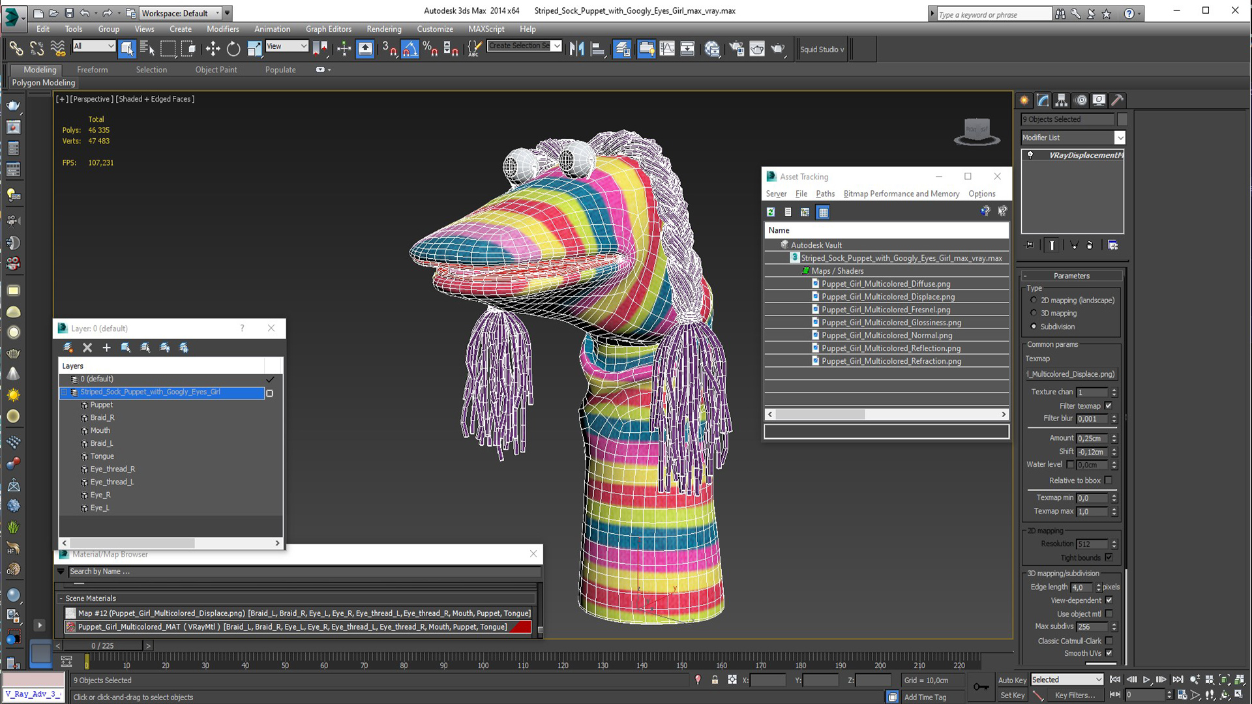Screen dimensions: 1252x704
Task: Select Subdivision mapping type
Action: (x=1034, y=327)
